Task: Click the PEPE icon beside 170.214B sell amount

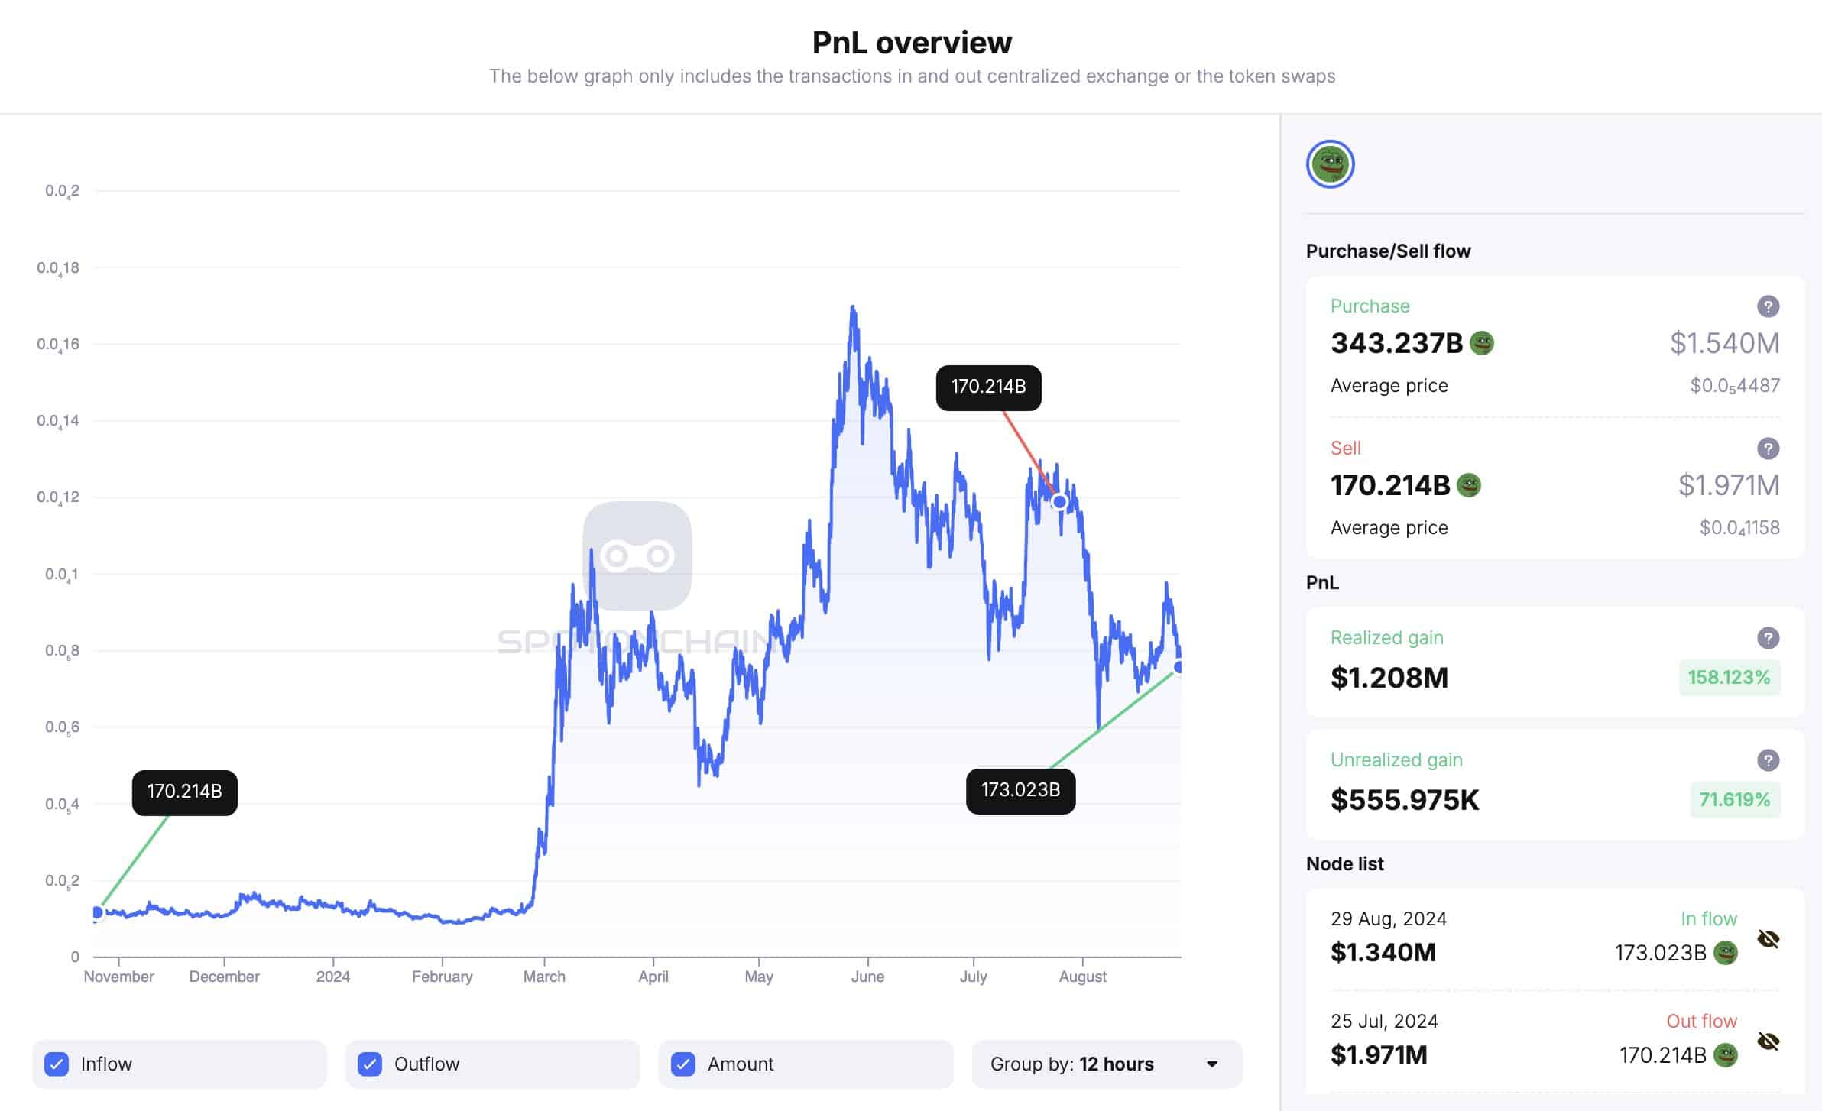Action: click(x=1469, y=485)
